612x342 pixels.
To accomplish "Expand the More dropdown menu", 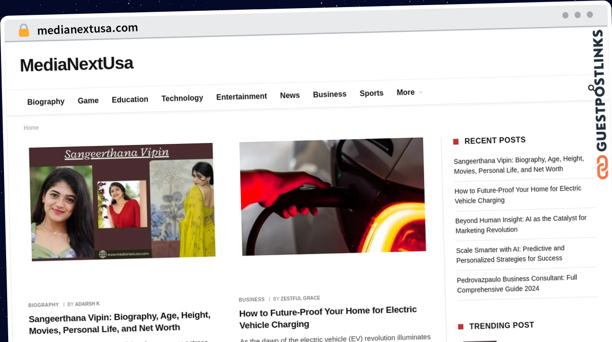I will click(x=410, y=92).
